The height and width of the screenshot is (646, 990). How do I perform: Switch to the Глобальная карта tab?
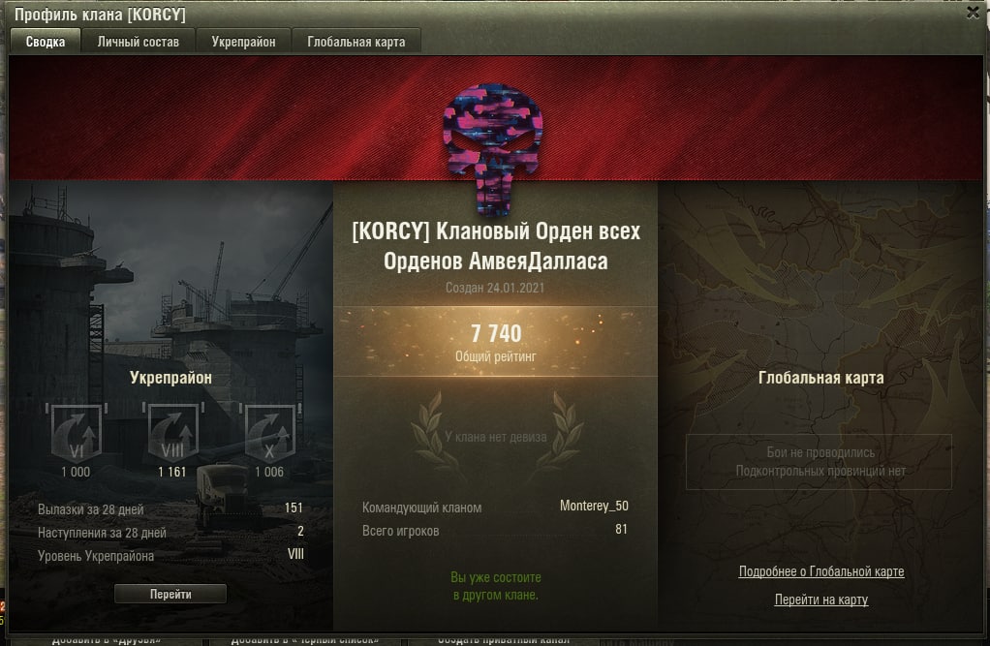[x=356, y=42]
